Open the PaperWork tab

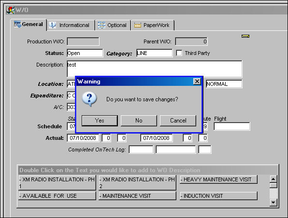152,25
